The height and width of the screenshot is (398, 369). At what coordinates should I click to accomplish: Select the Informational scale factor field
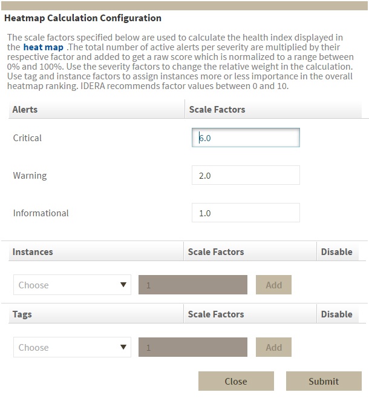(245, 213)
